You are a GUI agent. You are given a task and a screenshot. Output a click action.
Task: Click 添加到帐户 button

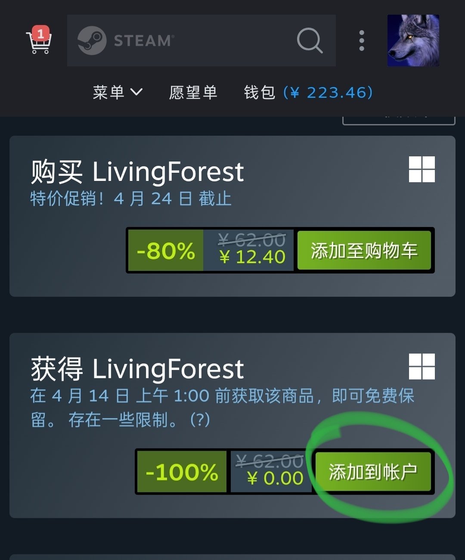[x=373, y=472]
